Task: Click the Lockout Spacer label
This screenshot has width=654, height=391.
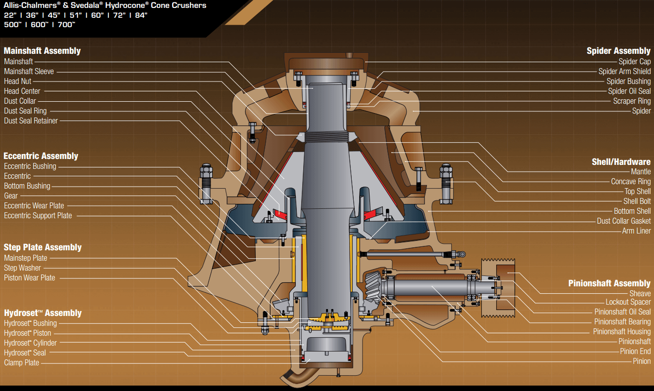Action: coord(628,302)
